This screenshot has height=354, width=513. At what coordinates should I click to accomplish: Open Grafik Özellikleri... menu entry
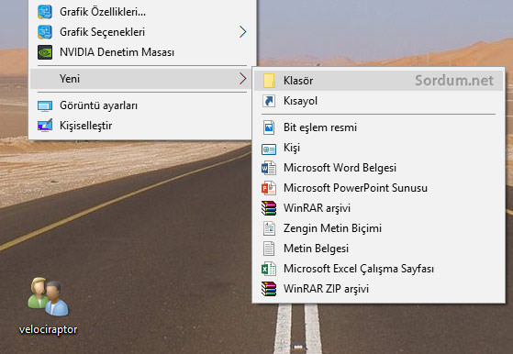143,12
